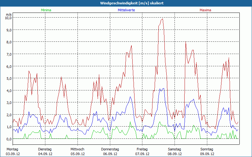The image size is (252, 157).
Task: Click the 6,0 y-axis value
Action: (9, 66)
